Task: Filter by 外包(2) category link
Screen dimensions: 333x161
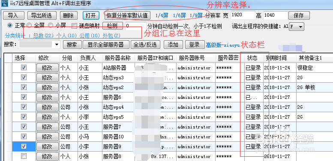Action: [x=111, y=36]
